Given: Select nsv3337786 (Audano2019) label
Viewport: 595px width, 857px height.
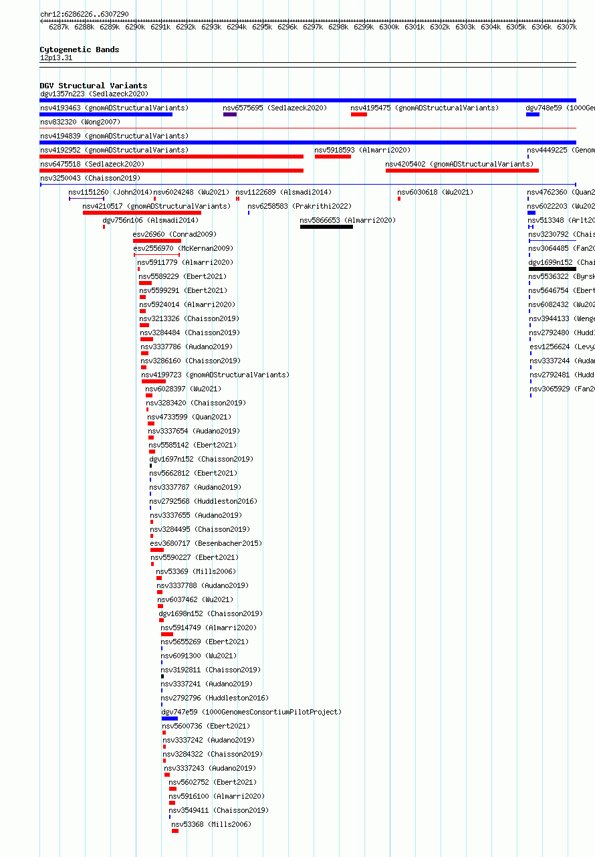Looking at the screenshot, I should click(187, 347).
